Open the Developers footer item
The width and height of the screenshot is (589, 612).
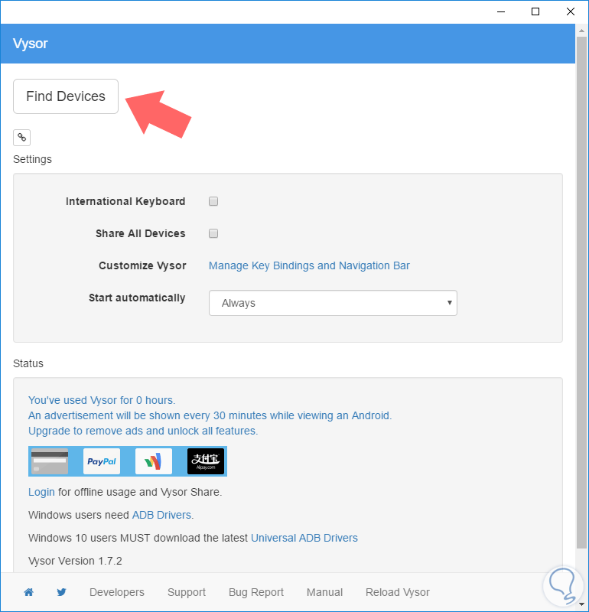117,592
